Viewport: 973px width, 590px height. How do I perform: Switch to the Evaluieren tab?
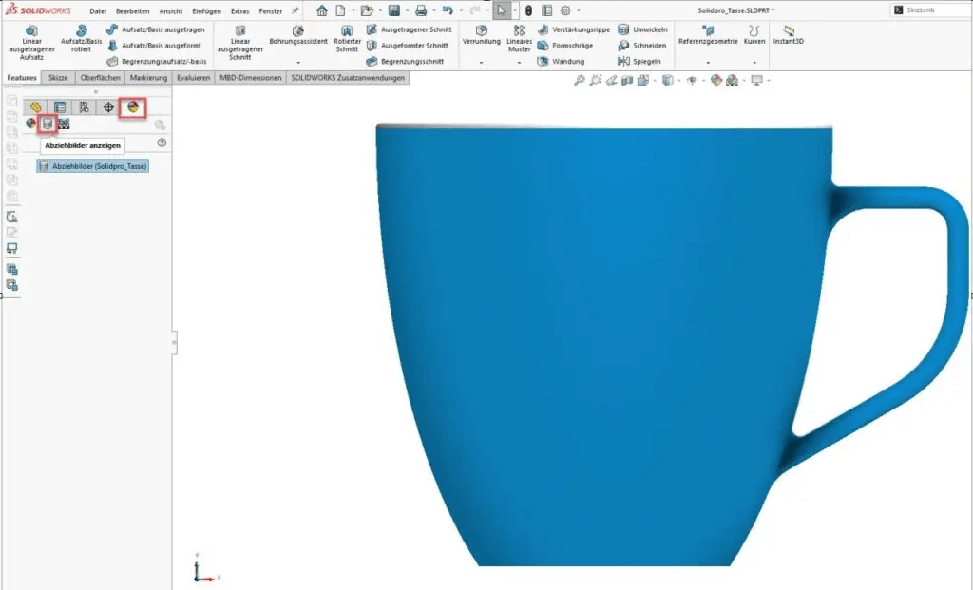[194, 78]
